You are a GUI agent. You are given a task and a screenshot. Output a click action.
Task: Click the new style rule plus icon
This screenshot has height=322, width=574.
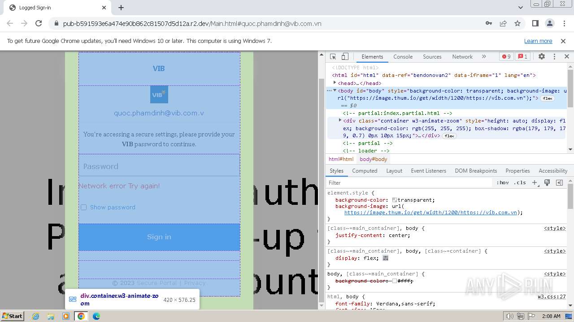click(535, 182)
